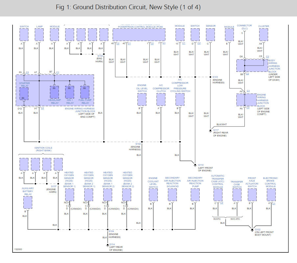Viewport: 297px width, 263px height.
Task: Select the Auxiliary Battery Relay box
Action: (x=28, y=202)
